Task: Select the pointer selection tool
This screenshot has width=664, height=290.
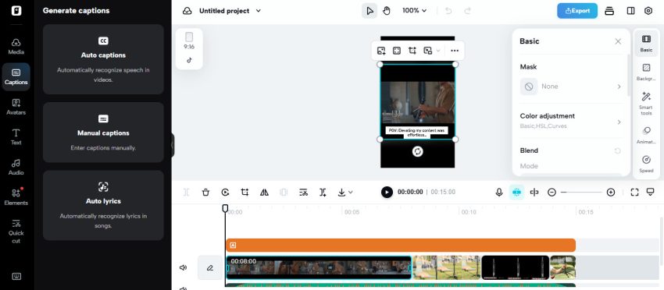Action: point(369,11)
